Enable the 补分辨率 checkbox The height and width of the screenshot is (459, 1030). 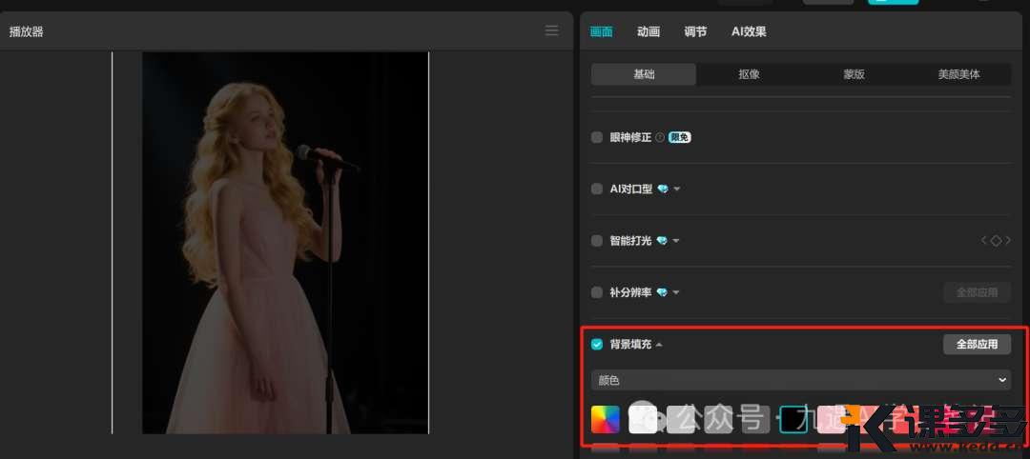596,292
